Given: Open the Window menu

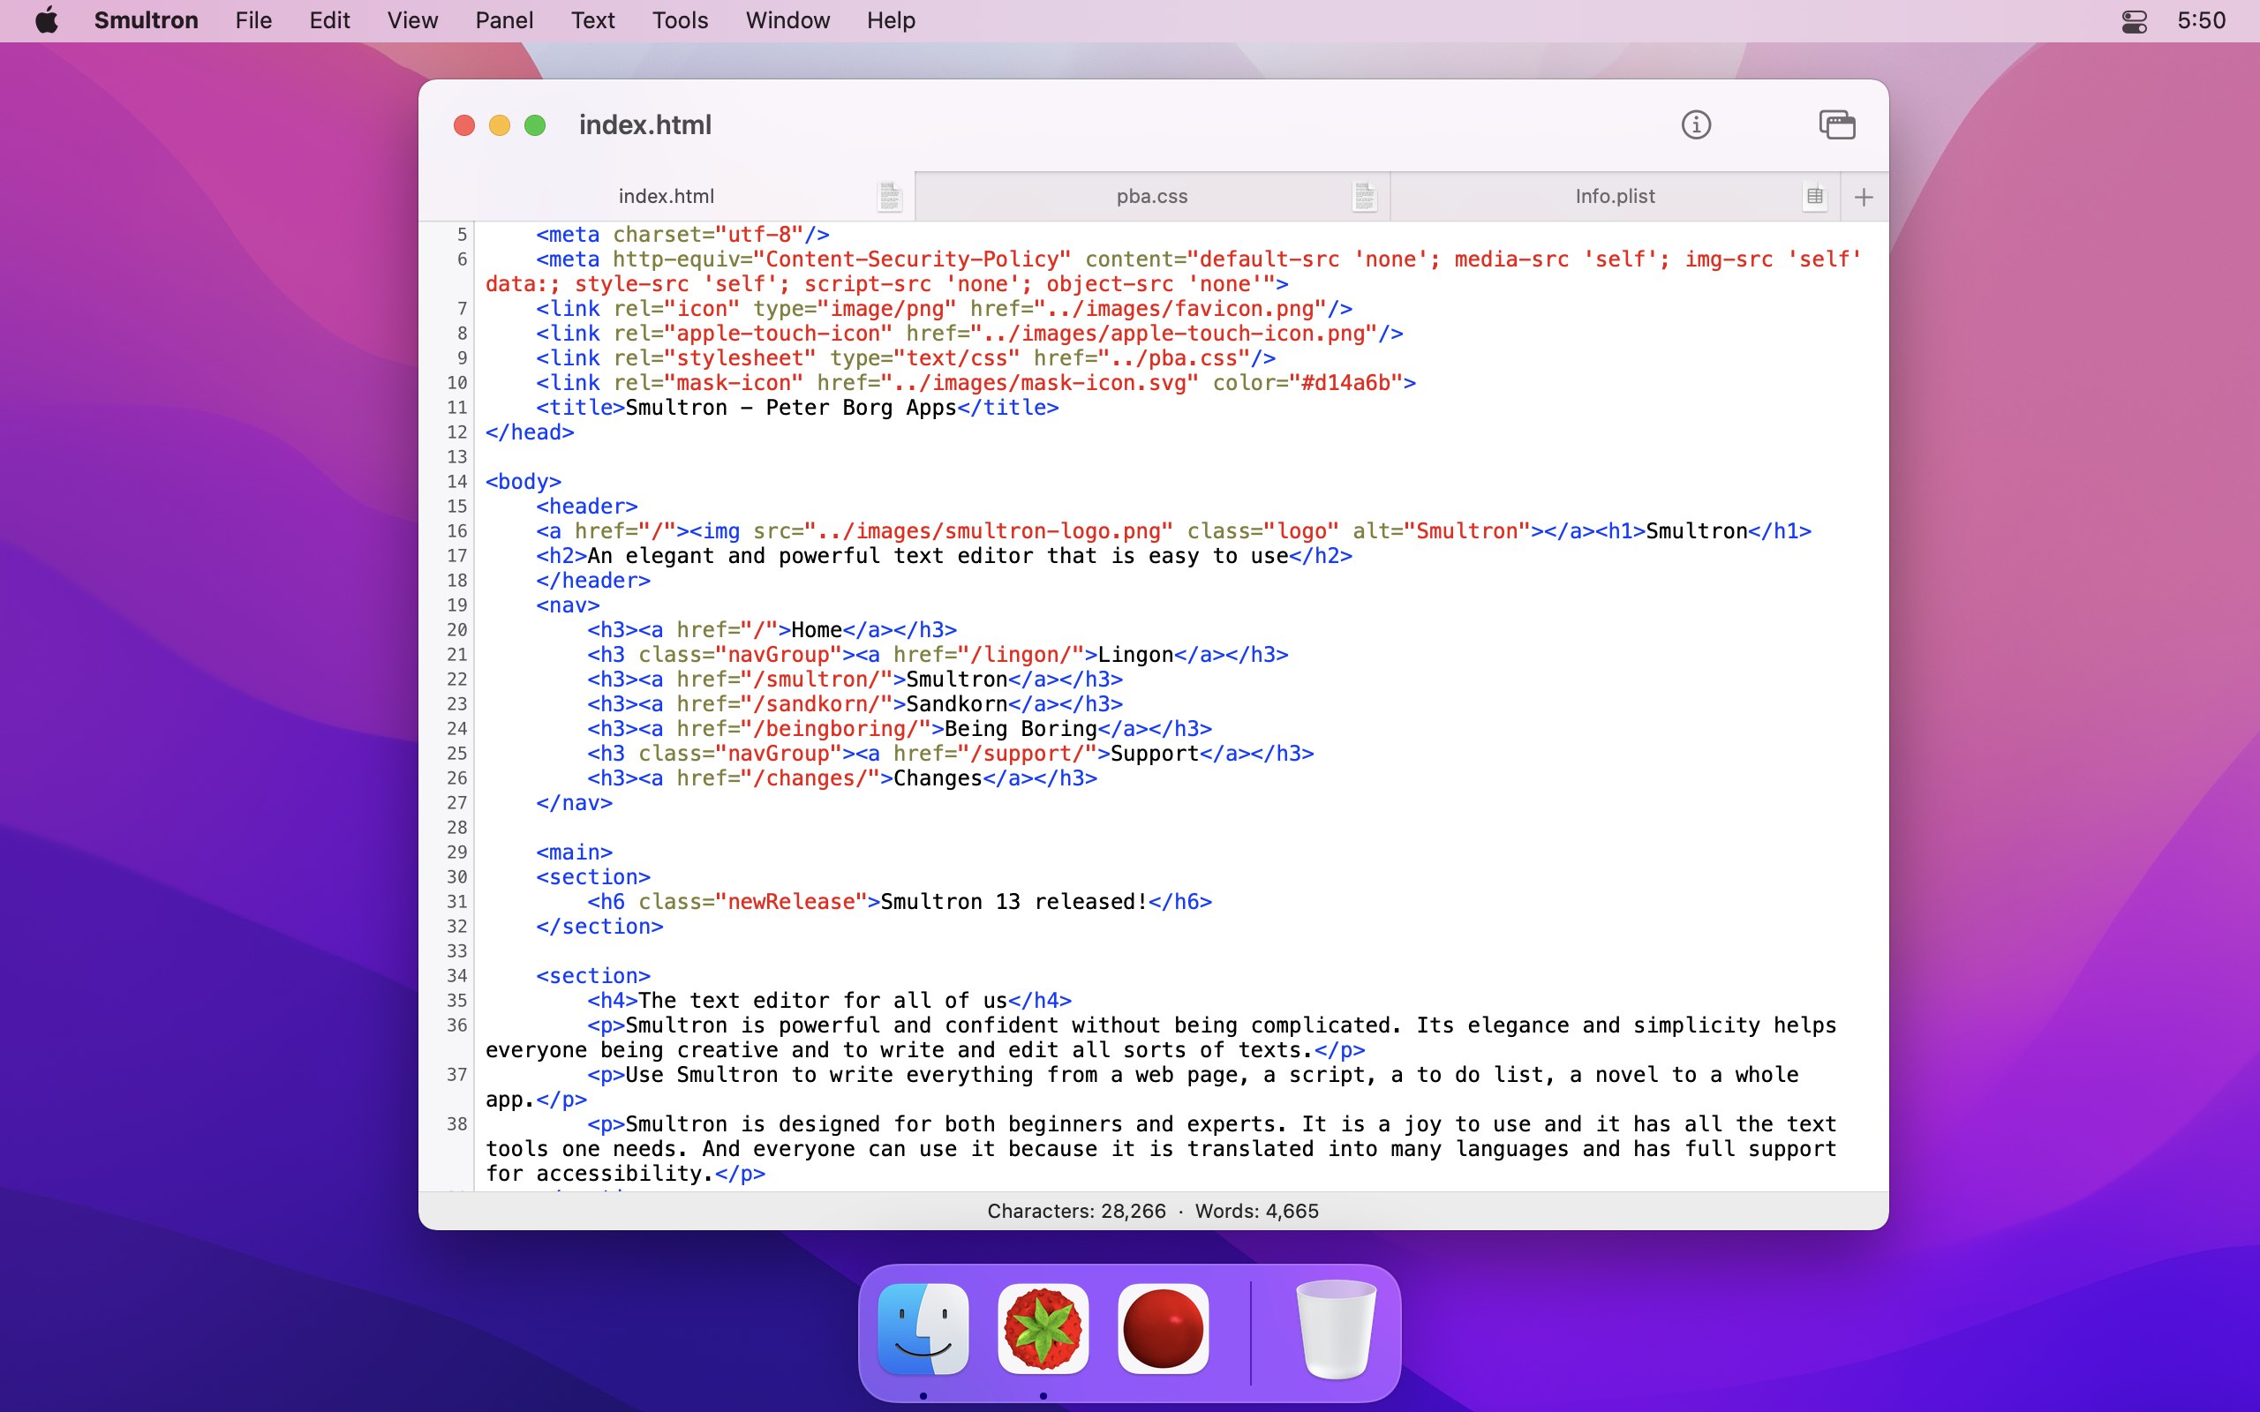Looking at the screenshot, I should point(787,20).
